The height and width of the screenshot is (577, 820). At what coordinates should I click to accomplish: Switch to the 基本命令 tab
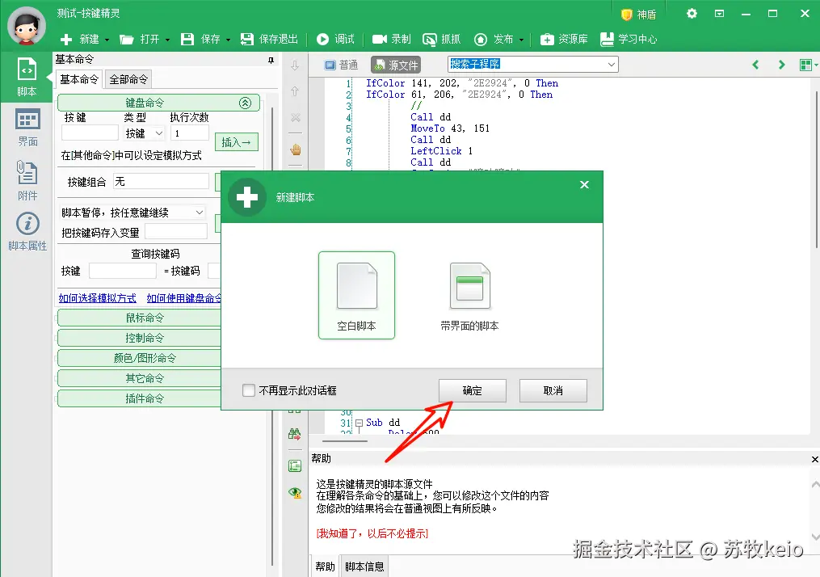(79, 79)
